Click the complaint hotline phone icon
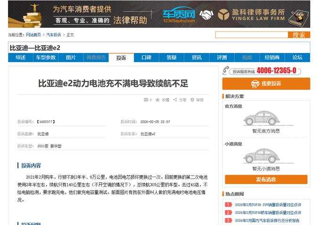330x225 pixels. 225,70
